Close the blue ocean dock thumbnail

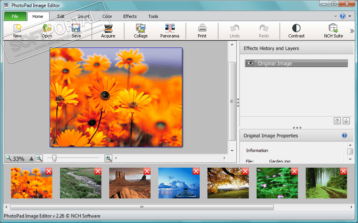point(196,171)
